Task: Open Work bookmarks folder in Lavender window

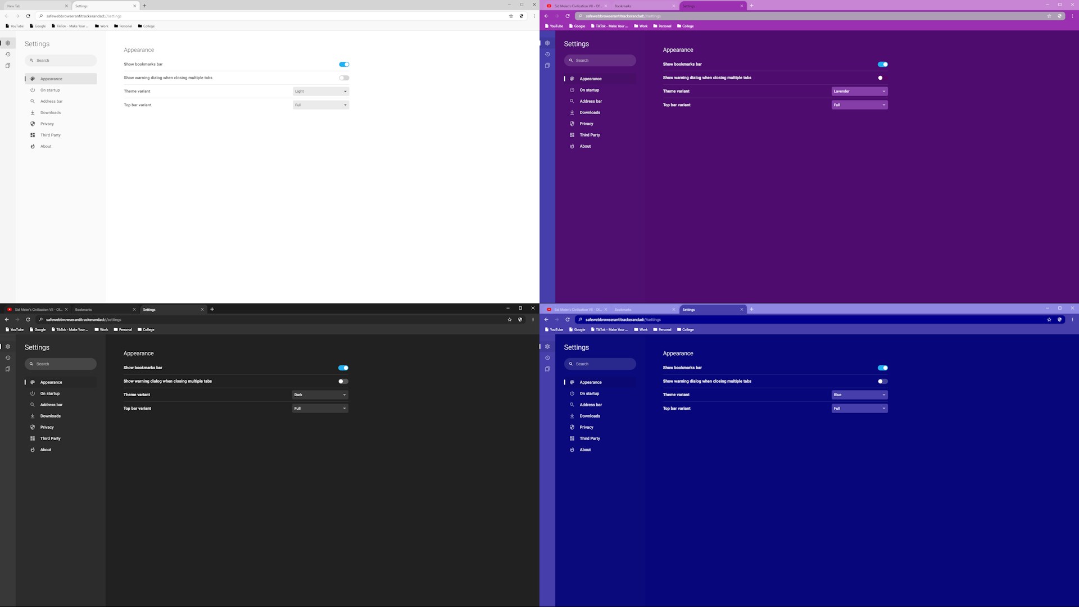Action: (x=641, y=26)
